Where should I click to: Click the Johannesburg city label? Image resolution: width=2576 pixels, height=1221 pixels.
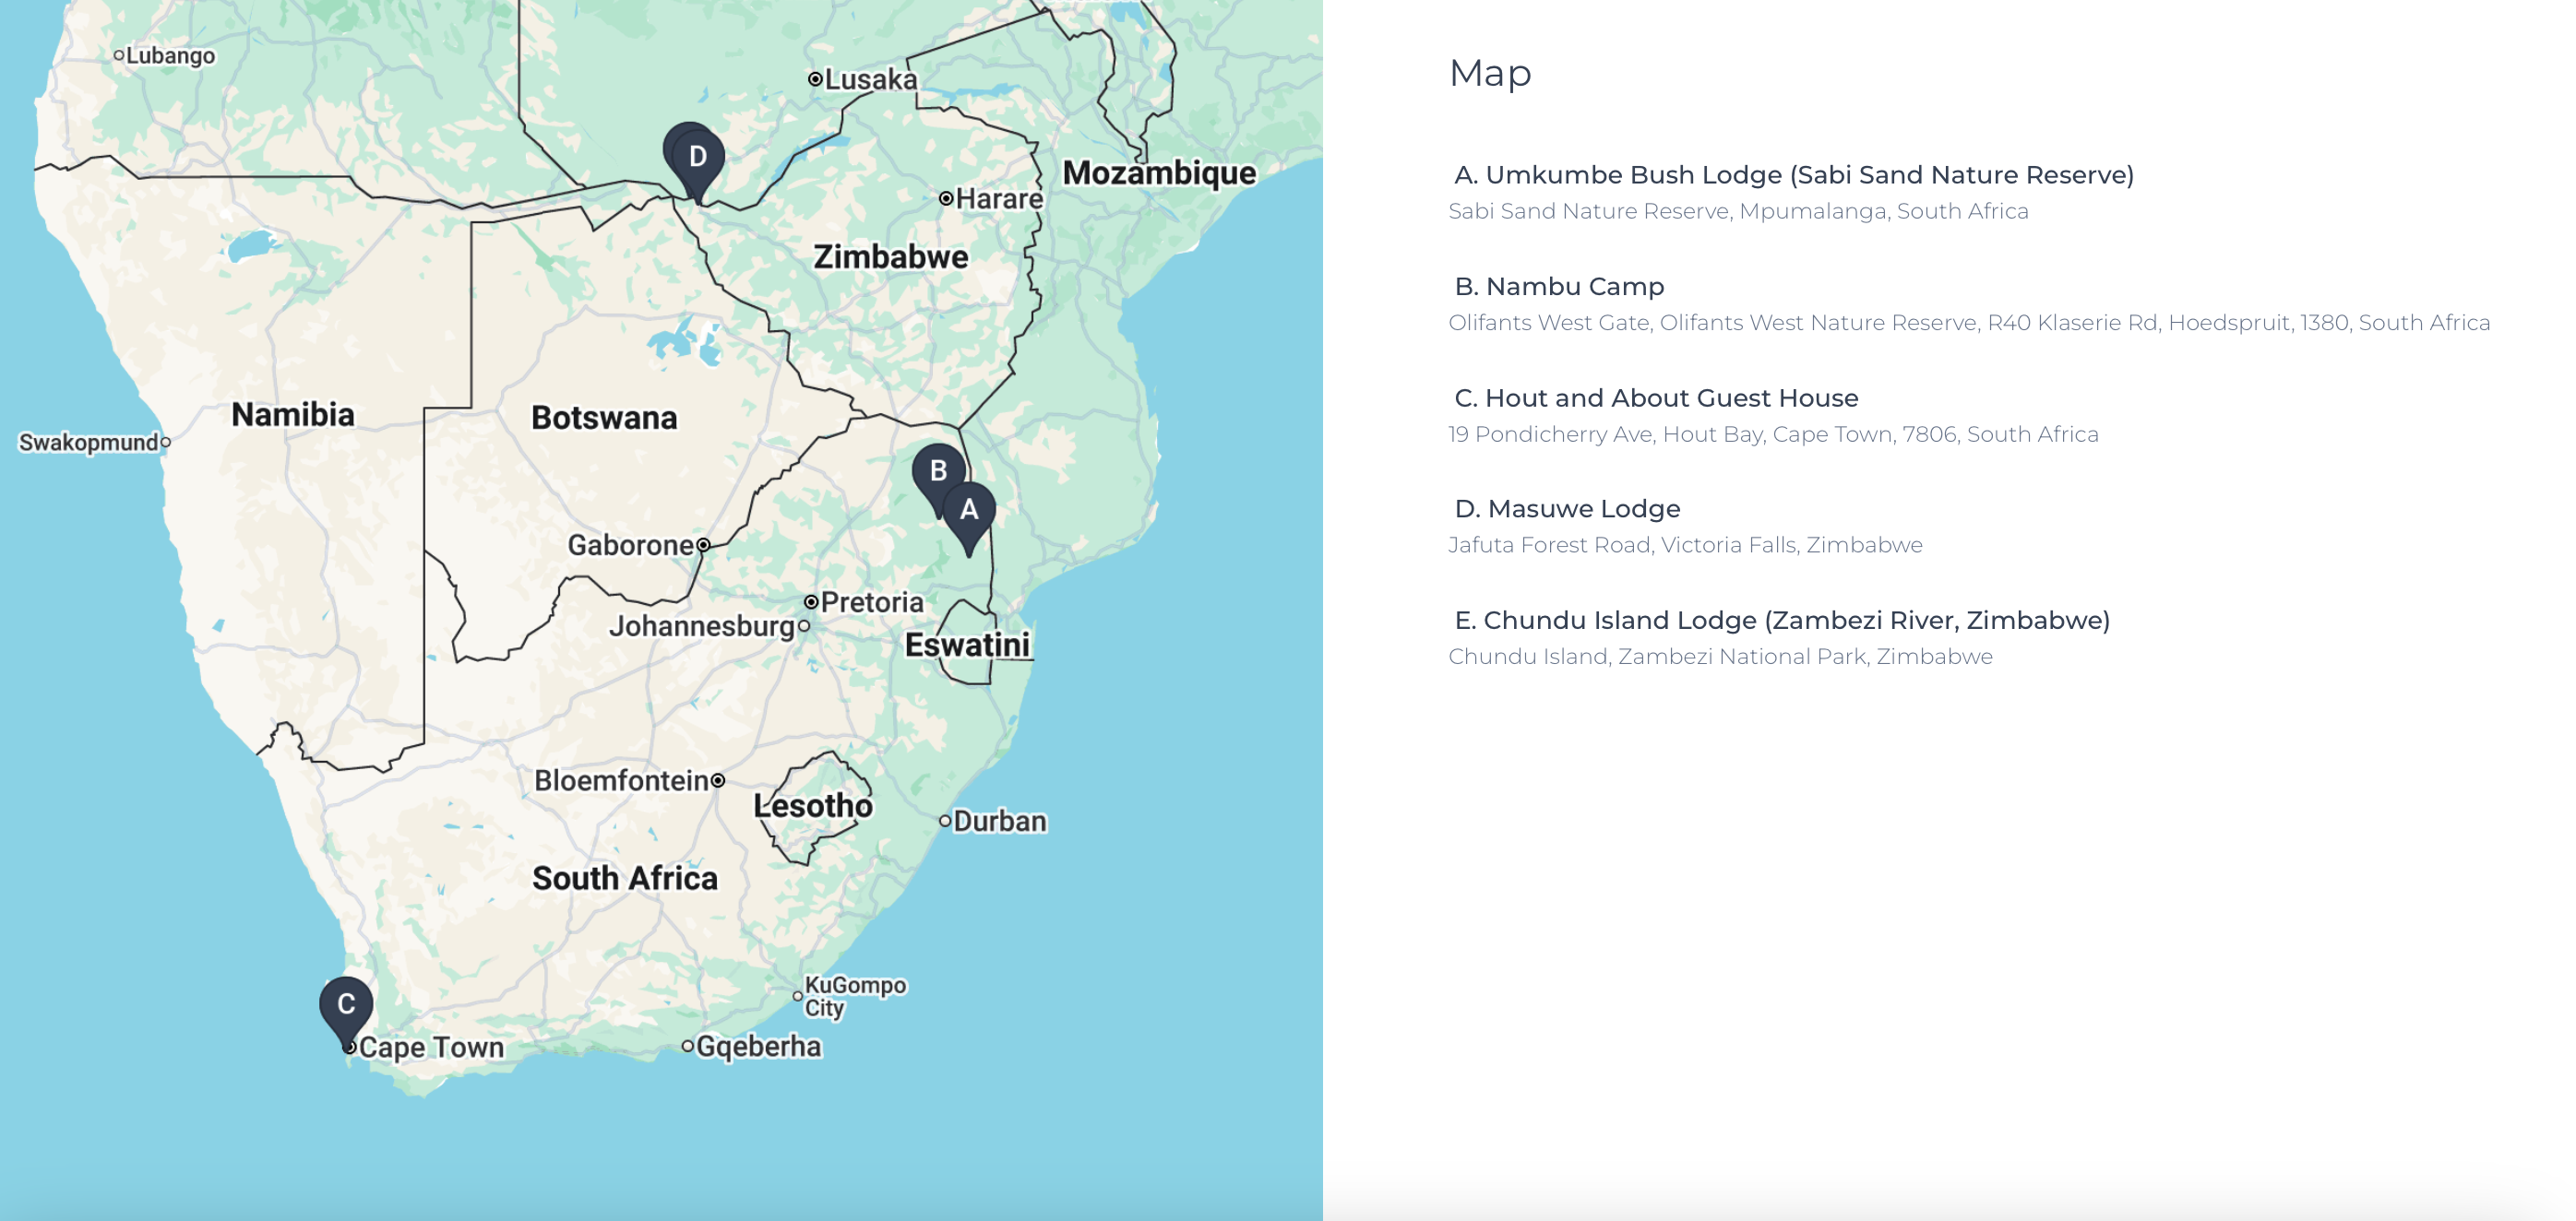[x=702, y=626]
